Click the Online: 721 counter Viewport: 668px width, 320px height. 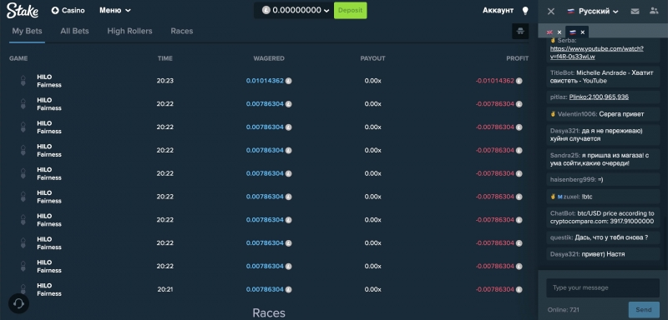563,310
